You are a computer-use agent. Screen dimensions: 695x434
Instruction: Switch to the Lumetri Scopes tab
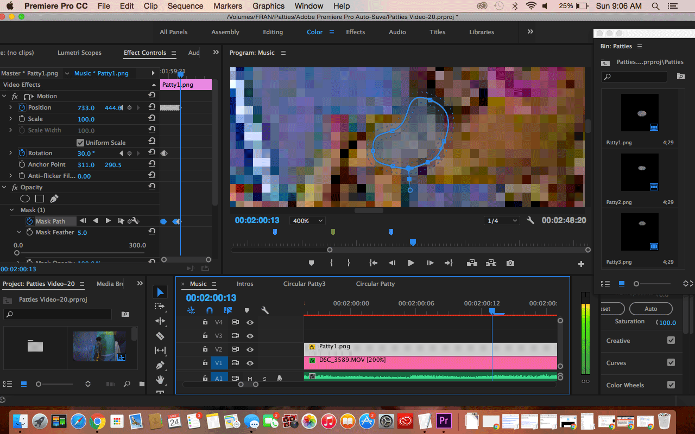[79, 53]
